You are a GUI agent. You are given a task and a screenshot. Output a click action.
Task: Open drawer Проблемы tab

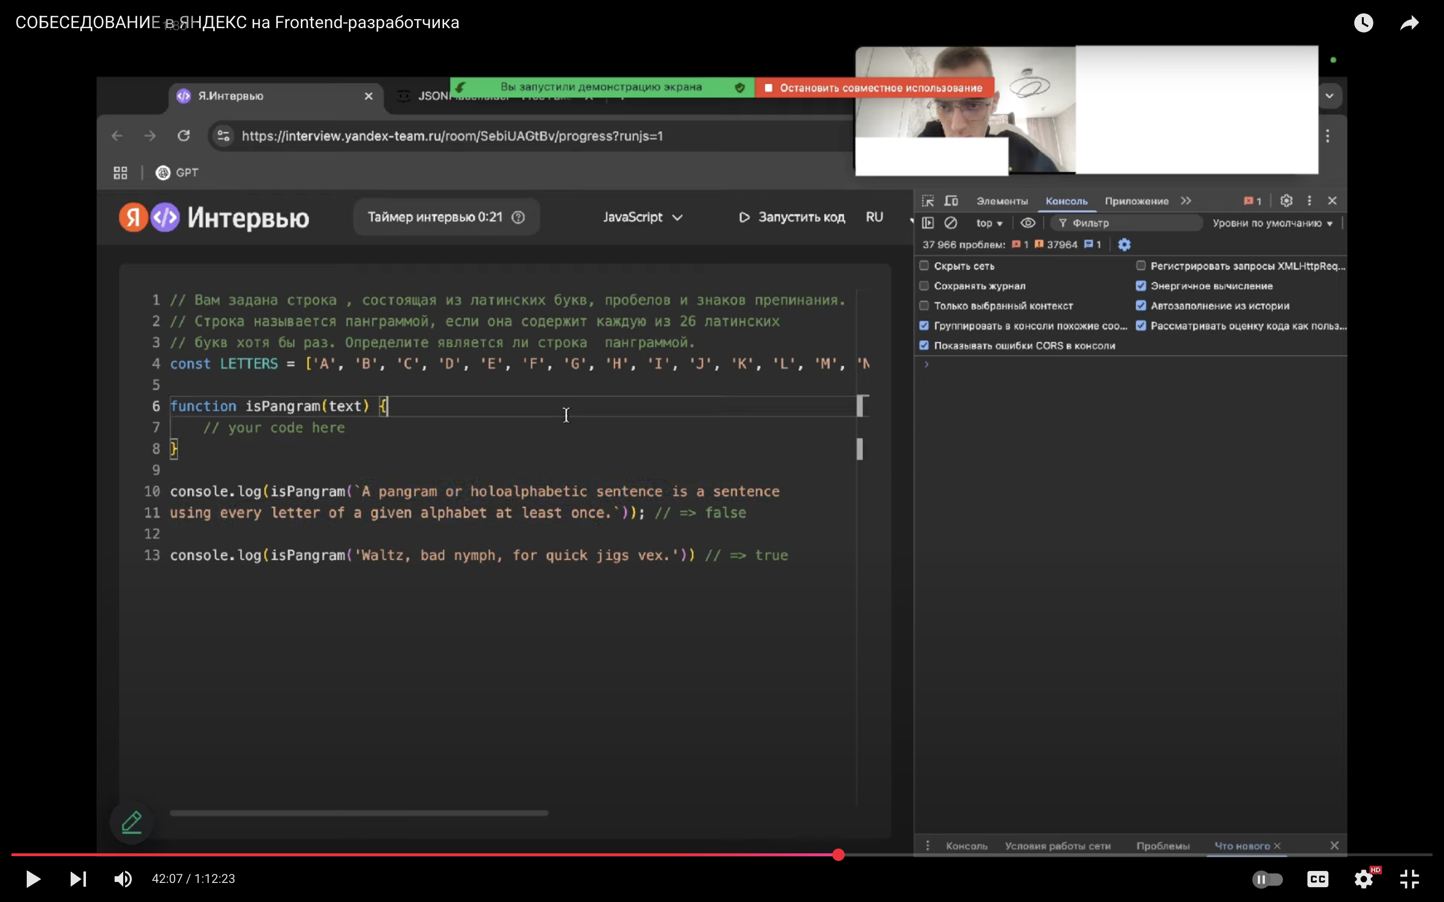pos(1162,846)
